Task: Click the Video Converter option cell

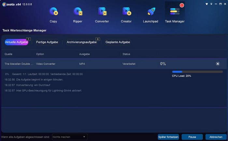Action: click(46, 64)
